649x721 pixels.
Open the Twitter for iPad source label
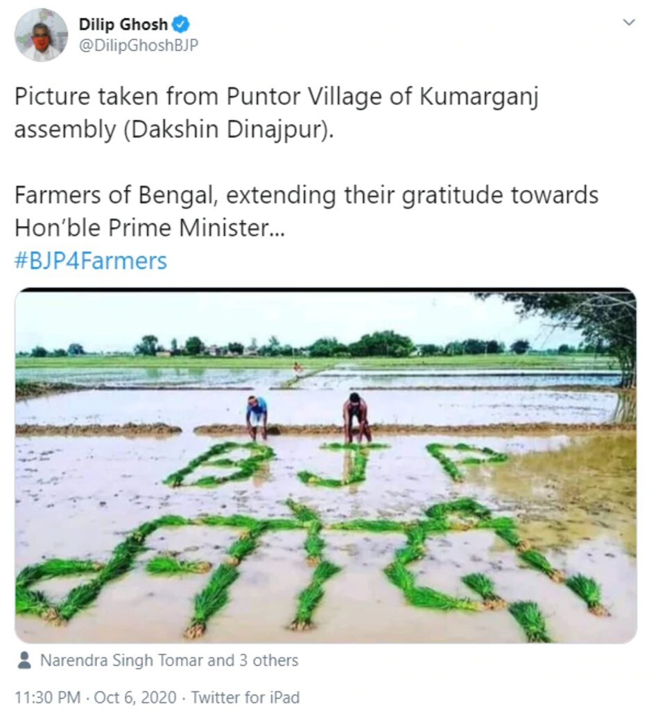[x=245, y=697]
